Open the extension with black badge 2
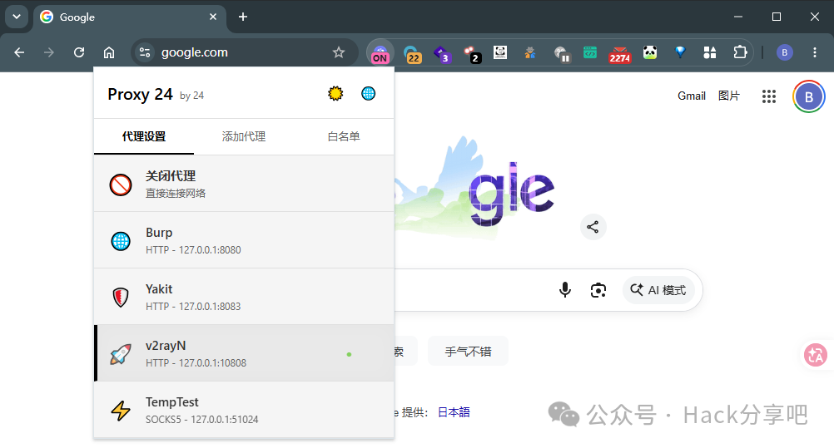The width and height of the screenshot is (834, 448). [472, 54]
